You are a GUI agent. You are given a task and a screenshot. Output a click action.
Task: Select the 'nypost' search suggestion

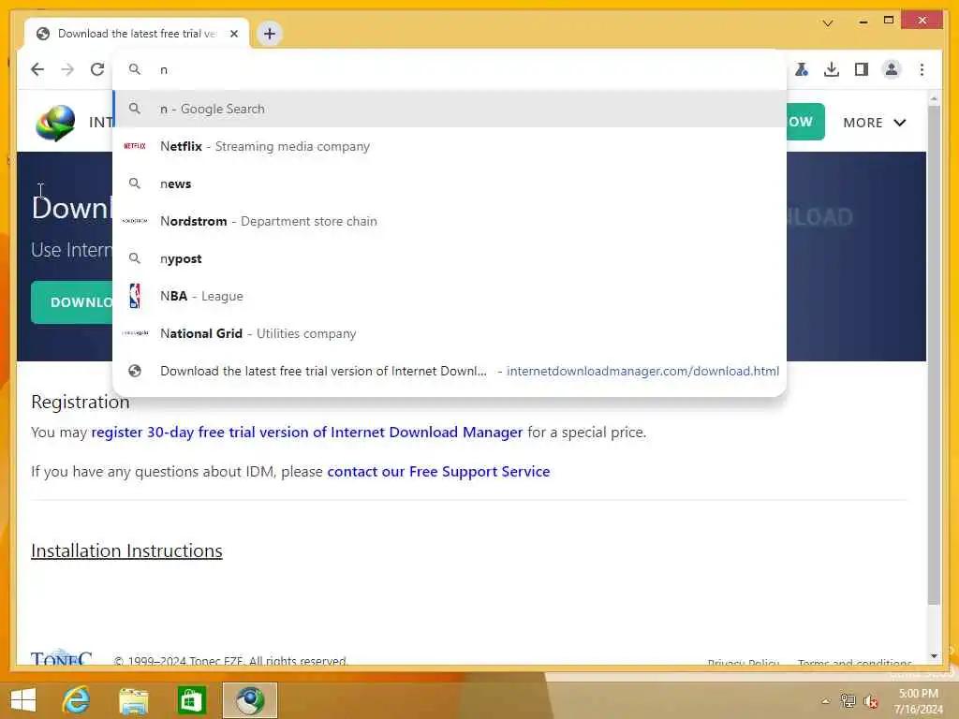point(450,258)
